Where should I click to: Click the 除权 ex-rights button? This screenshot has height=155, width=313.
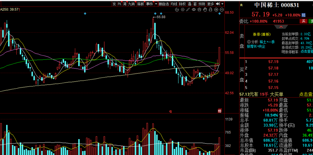182,4
